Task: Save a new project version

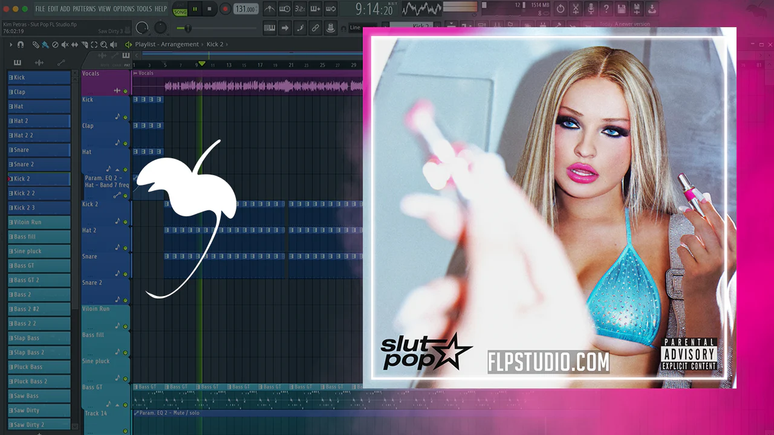Action: click(636, 9)
